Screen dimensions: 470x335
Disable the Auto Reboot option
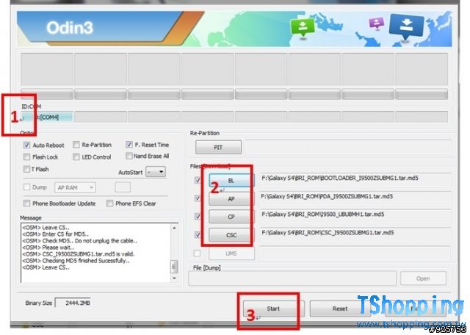(27, 145)
